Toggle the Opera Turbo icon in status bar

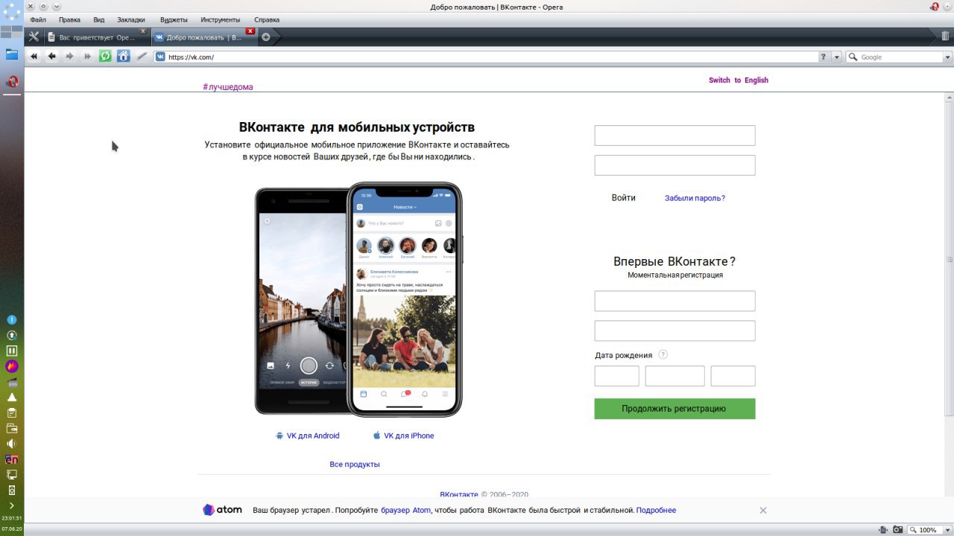coord(882,530)
